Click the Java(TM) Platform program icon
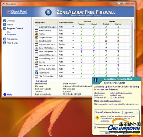The height and width of the screenshot is (137, 143). pos(37,48)
